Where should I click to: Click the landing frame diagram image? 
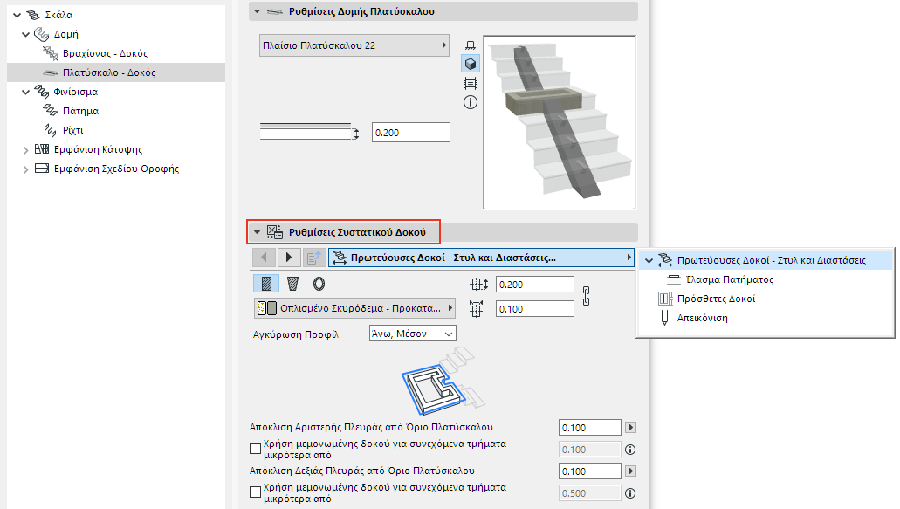[x=443, y=382]
